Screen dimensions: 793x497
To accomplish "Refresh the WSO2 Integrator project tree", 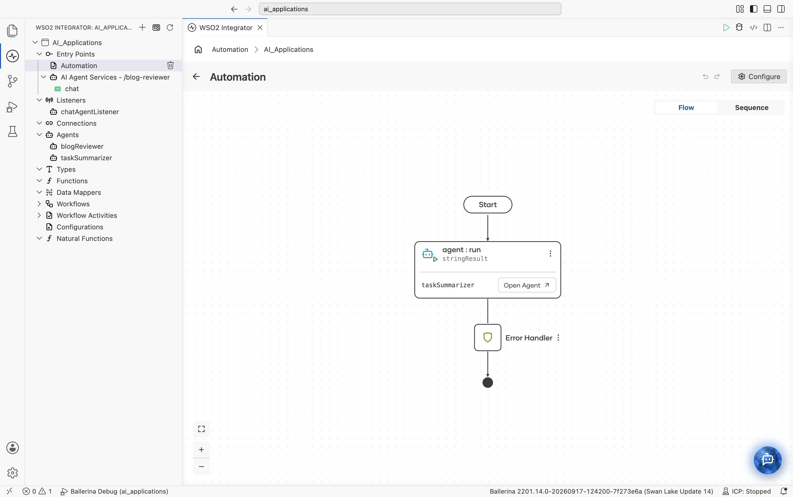I will point(170,27).
